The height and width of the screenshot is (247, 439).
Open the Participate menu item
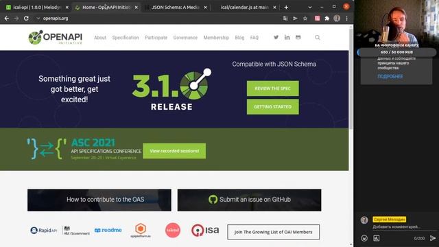click(156, 38)
